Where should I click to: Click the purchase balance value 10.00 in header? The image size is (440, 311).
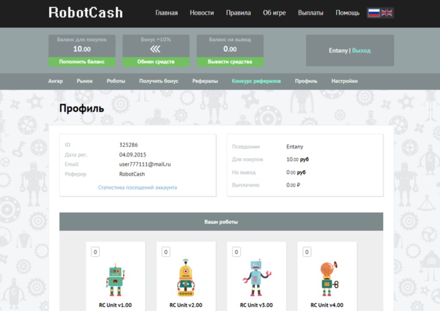(82, 49)
